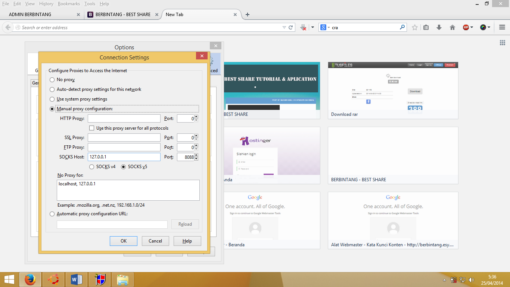
Task: Click the red-X download addon icon
Action: (304, 27)
